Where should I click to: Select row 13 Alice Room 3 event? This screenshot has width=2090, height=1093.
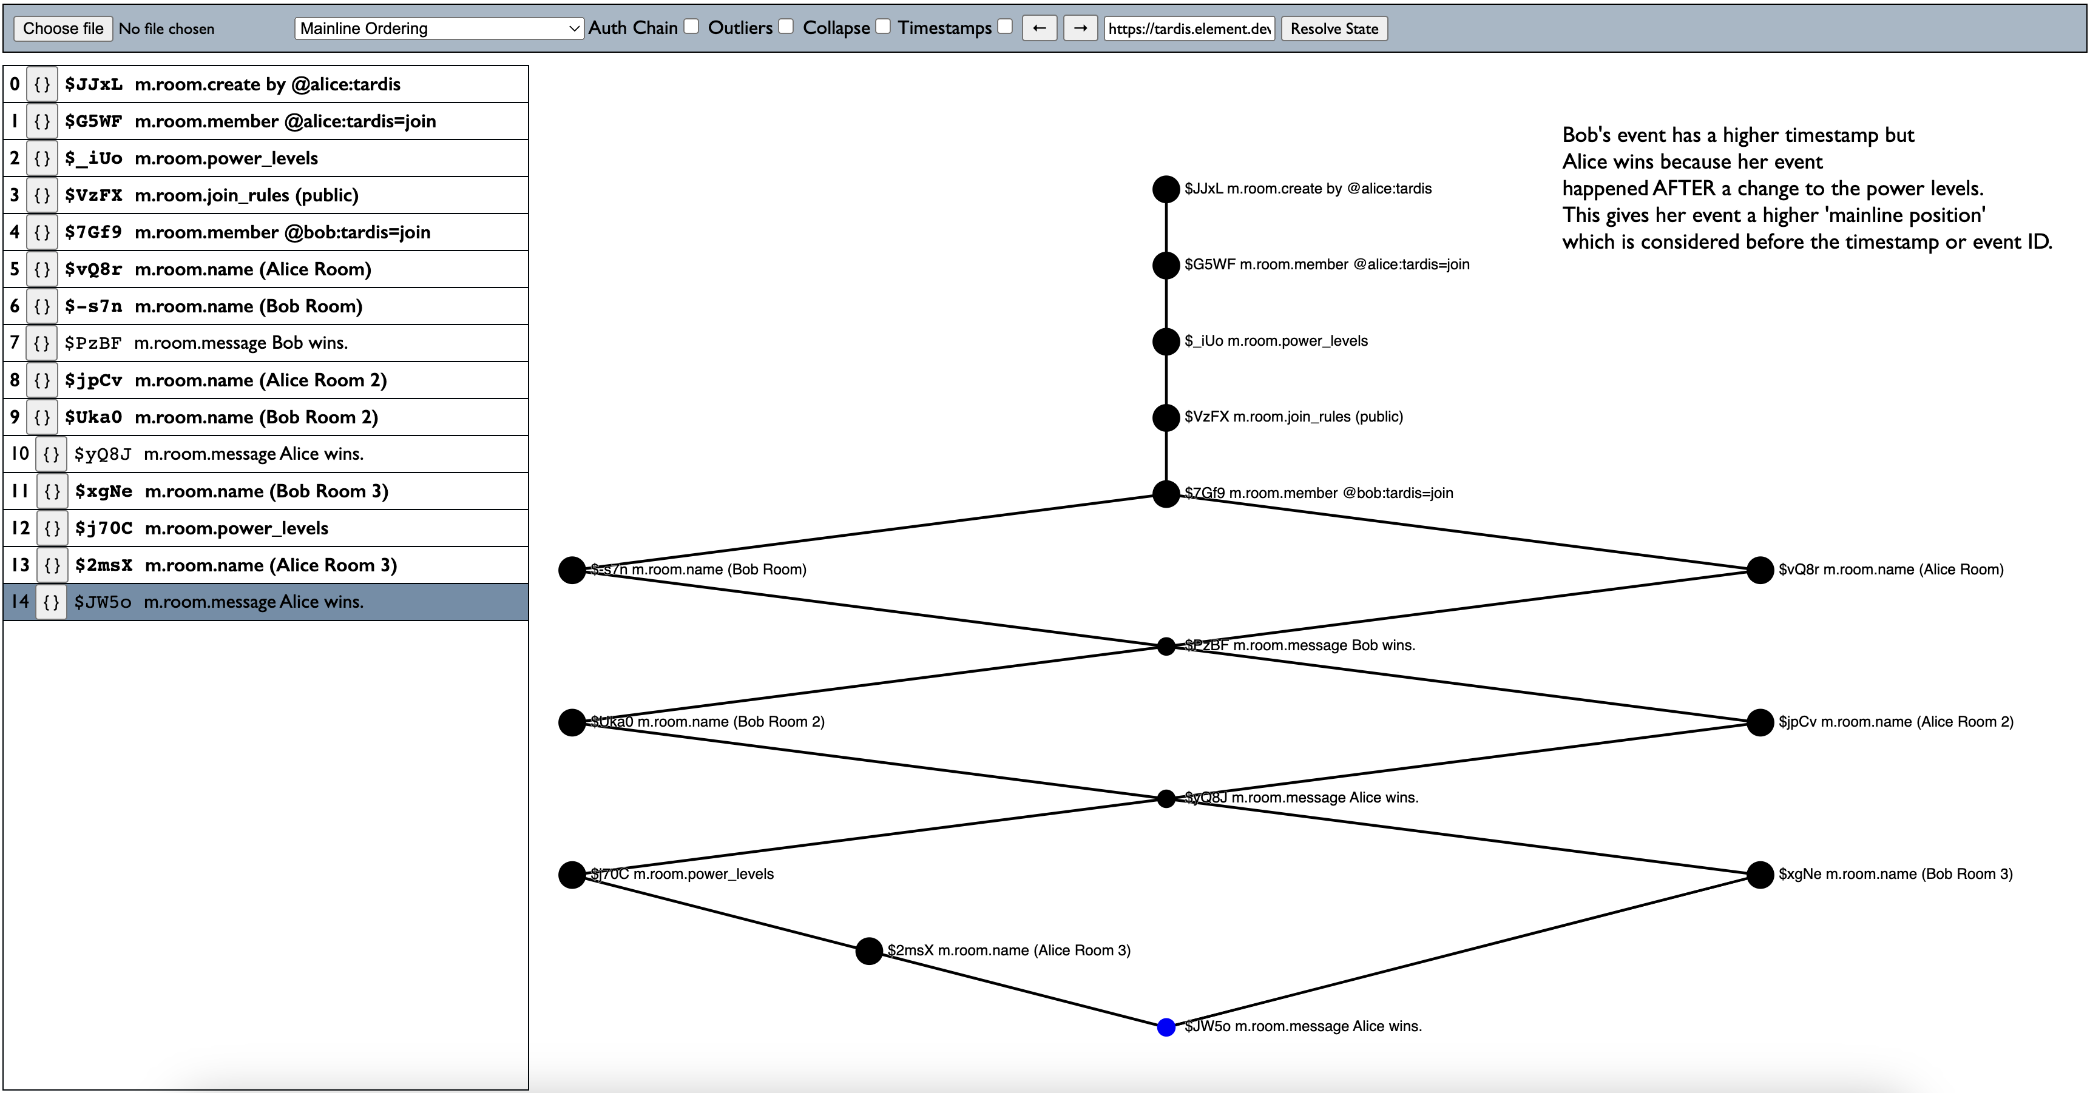tap(271, 565)
